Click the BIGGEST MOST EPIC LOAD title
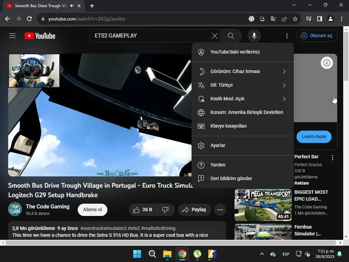Image resolution: width=349 pixels, height=262 pixels. pyautogui.click(x=311, y=195)
